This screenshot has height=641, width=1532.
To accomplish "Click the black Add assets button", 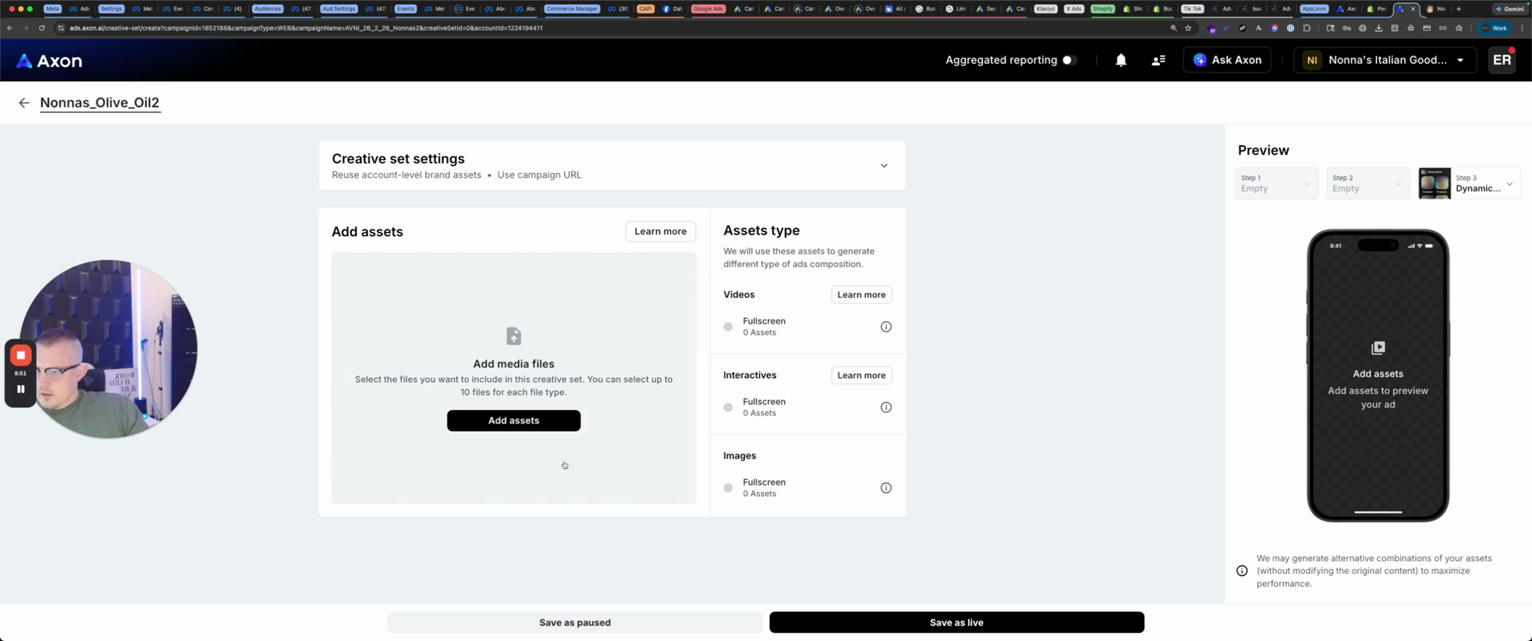I will tap(513, 421).
